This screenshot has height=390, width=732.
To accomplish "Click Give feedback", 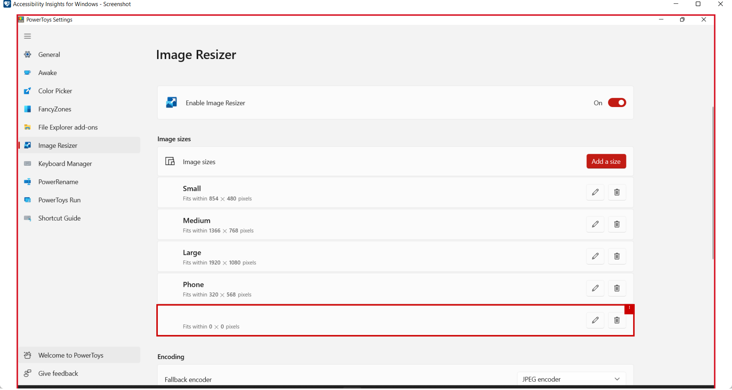I will tap(58, 373).
